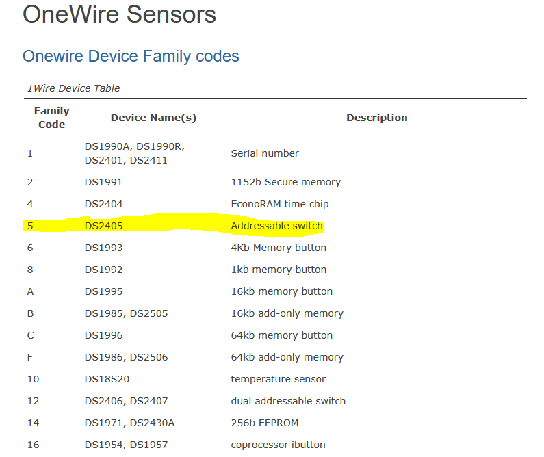
Task: Click the temperature sensor description
Action: 279,379
